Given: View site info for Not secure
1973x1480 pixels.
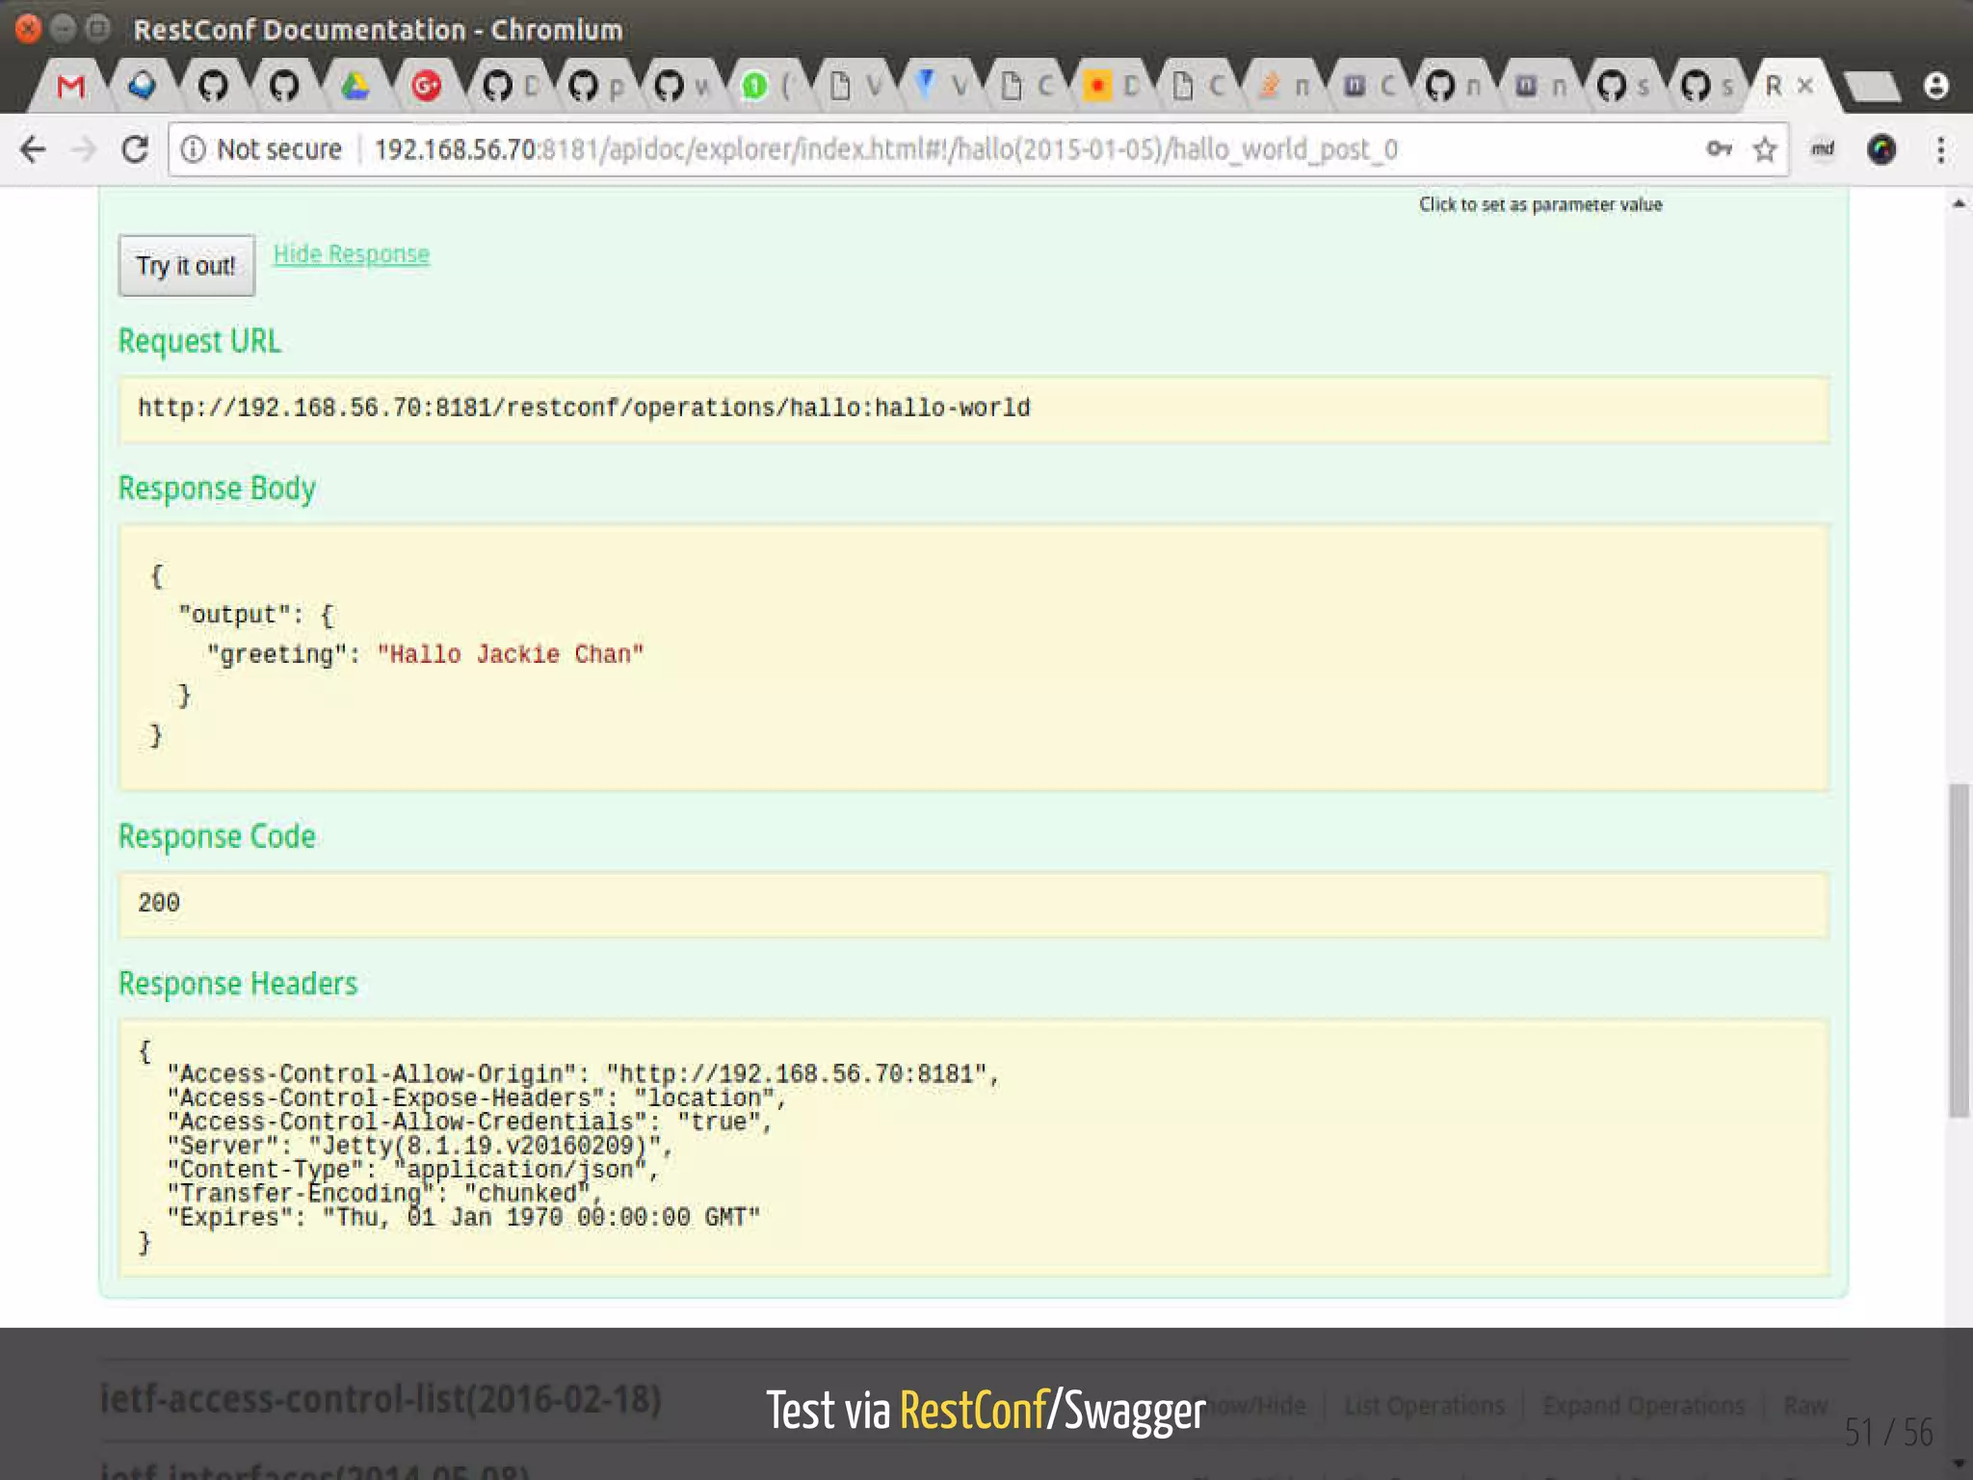Looking at the screenshot, I should pyautogui.click(x=262, y=149).
